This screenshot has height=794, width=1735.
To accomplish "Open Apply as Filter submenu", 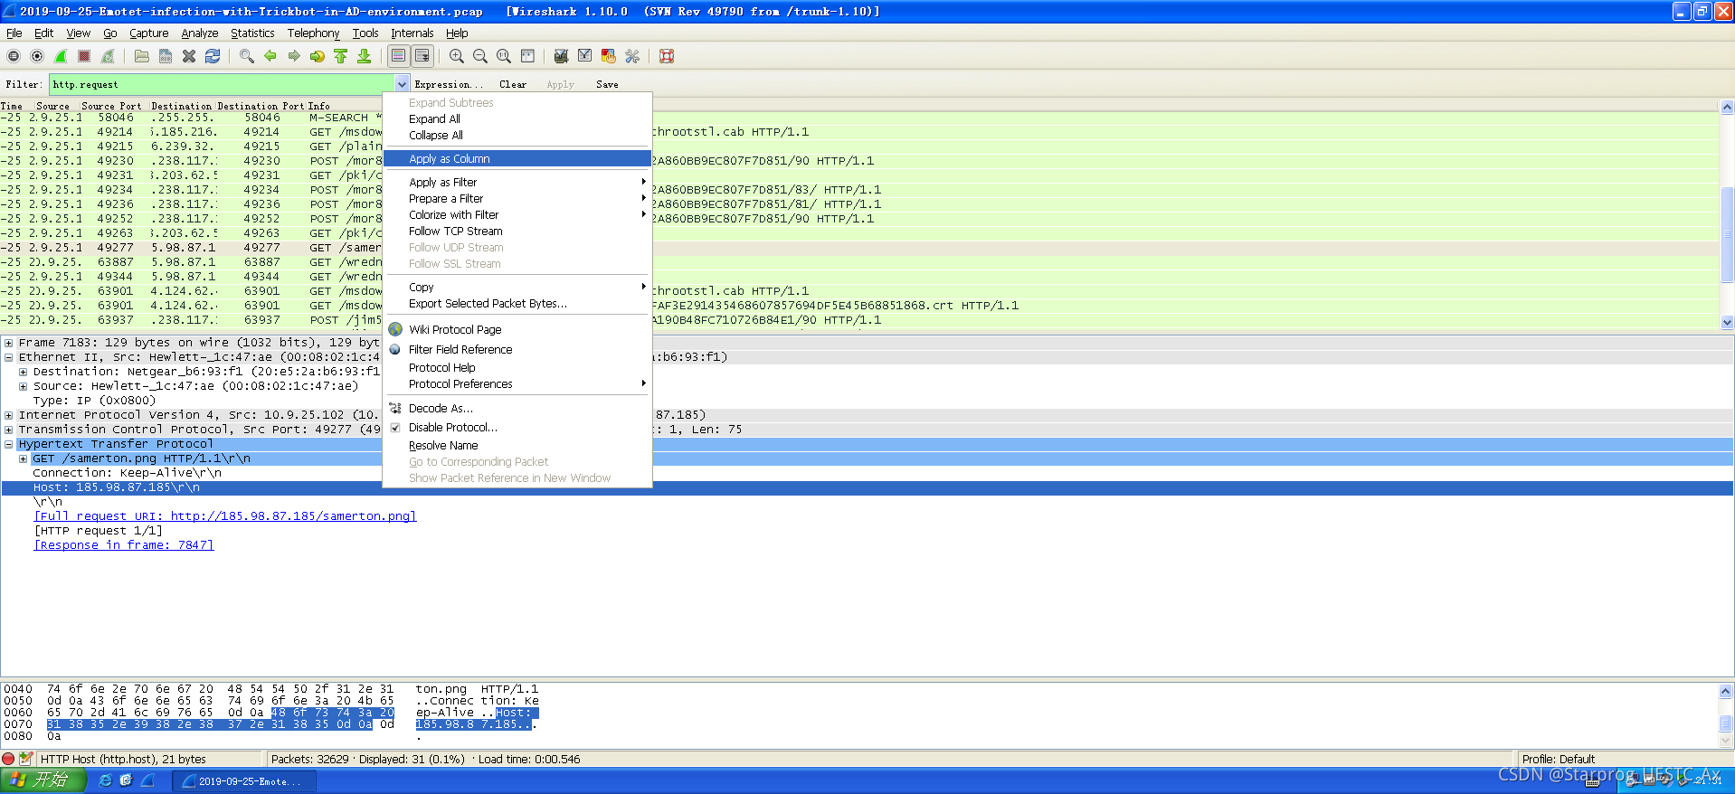I will pyautogui.click(x=517, y=183).
